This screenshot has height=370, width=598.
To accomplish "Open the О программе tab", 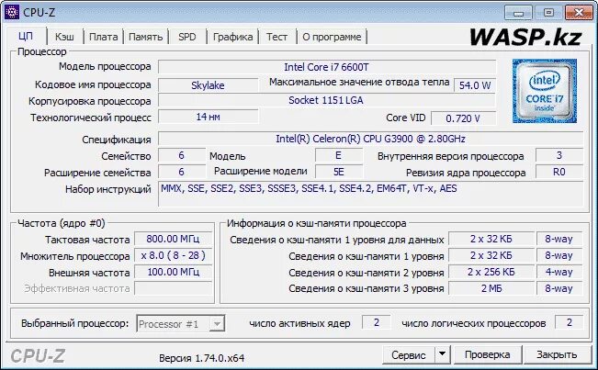I will [x=332, y=37].
